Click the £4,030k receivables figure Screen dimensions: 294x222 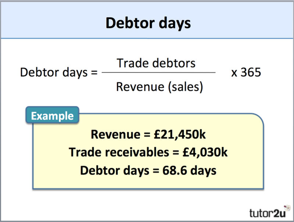[205, 152]
